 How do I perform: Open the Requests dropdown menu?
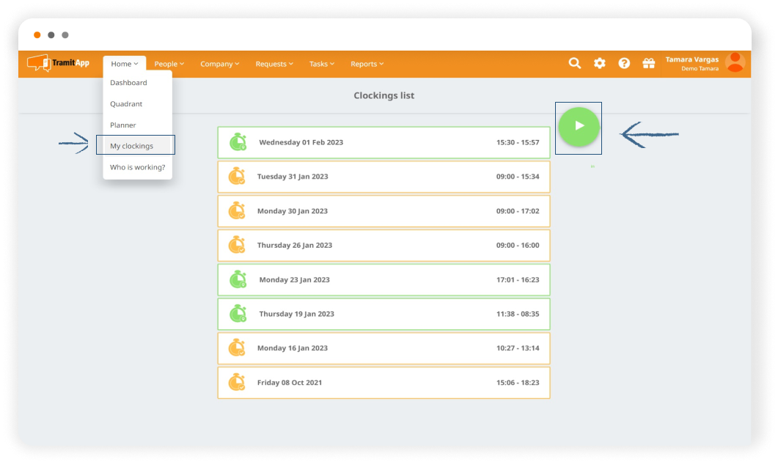[x=274, y=64]
